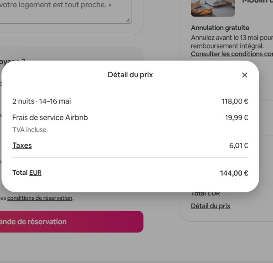This screenshot has height=263, width=273.
Task: Click the 19,99 € service fee amount
Action: click(236, 118)
